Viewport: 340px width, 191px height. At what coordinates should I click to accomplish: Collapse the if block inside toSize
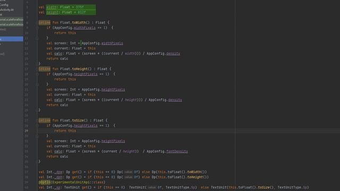(37, 126)
